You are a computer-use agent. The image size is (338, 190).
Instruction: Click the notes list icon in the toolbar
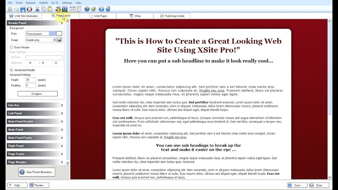click(79, 9)
